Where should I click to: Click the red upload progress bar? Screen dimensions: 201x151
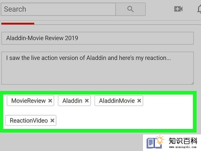coord(18,24)
